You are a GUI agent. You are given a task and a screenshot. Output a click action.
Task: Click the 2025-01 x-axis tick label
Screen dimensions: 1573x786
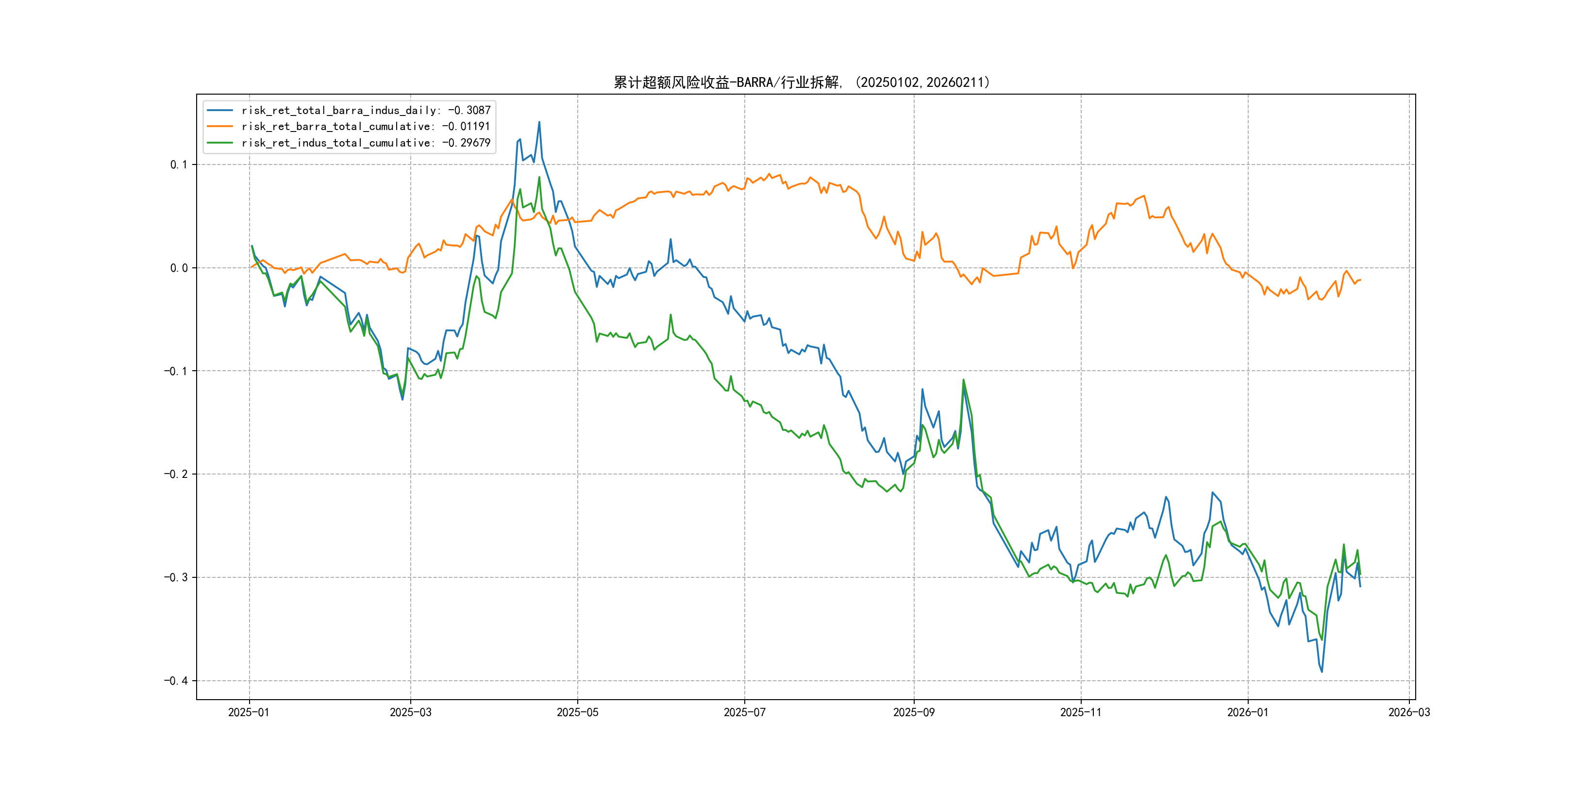249,712
